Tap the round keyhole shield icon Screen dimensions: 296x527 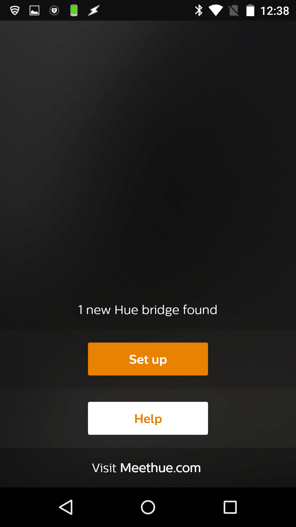point(54,11)
